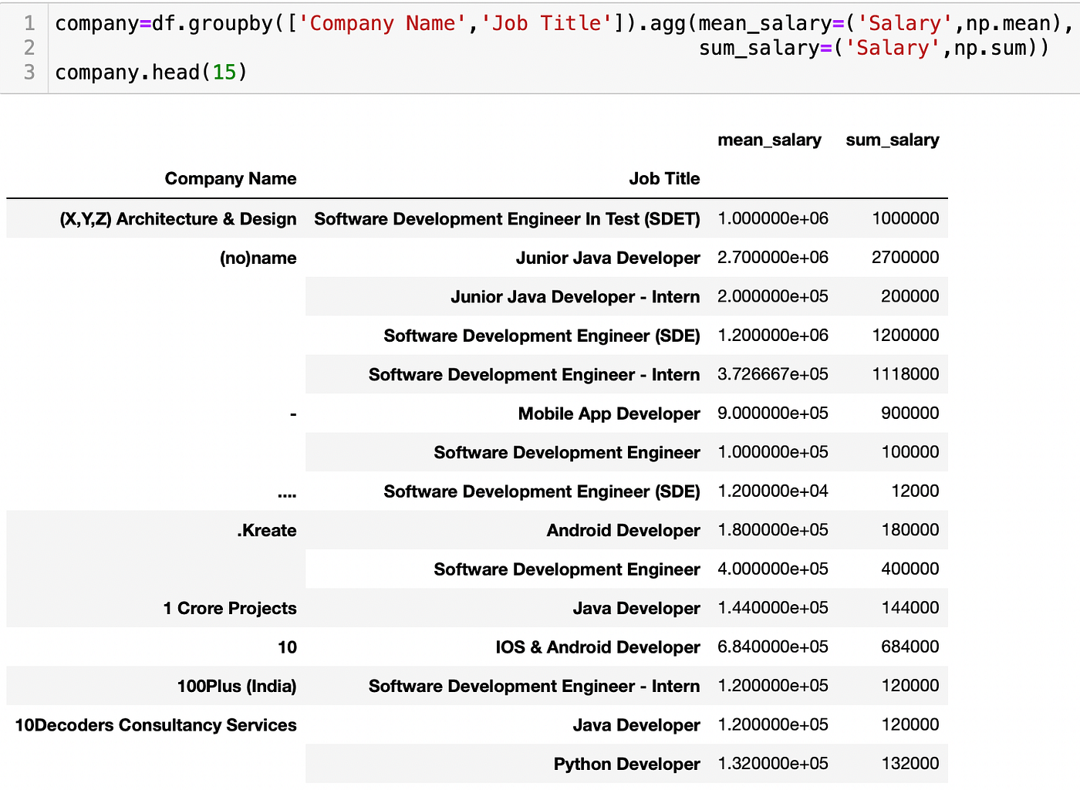Select the Python Developer job title
This screenshot has width=1080, height=790.
click(x=626, y=765)
